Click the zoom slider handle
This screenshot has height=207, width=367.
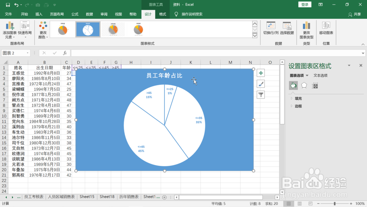tap(334, 203)
